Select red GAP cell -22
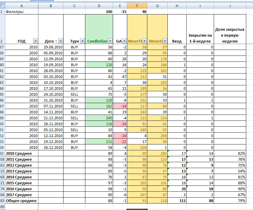The image size is (253, 210). pyautogui.click(x=120, y=142)
